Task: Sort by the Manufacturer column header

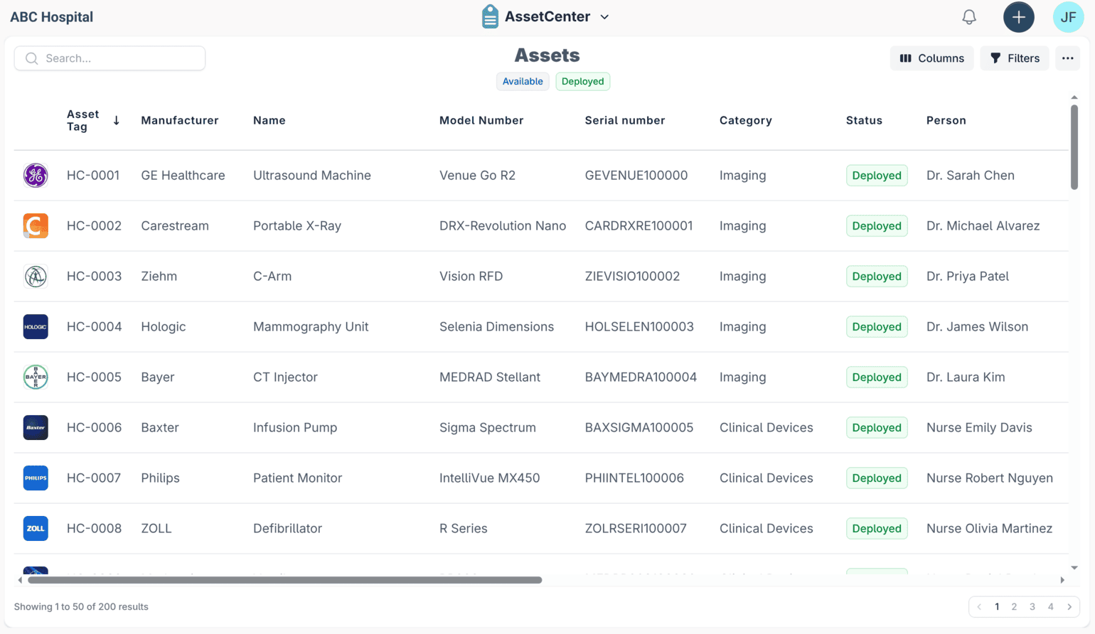Action: 180,120
